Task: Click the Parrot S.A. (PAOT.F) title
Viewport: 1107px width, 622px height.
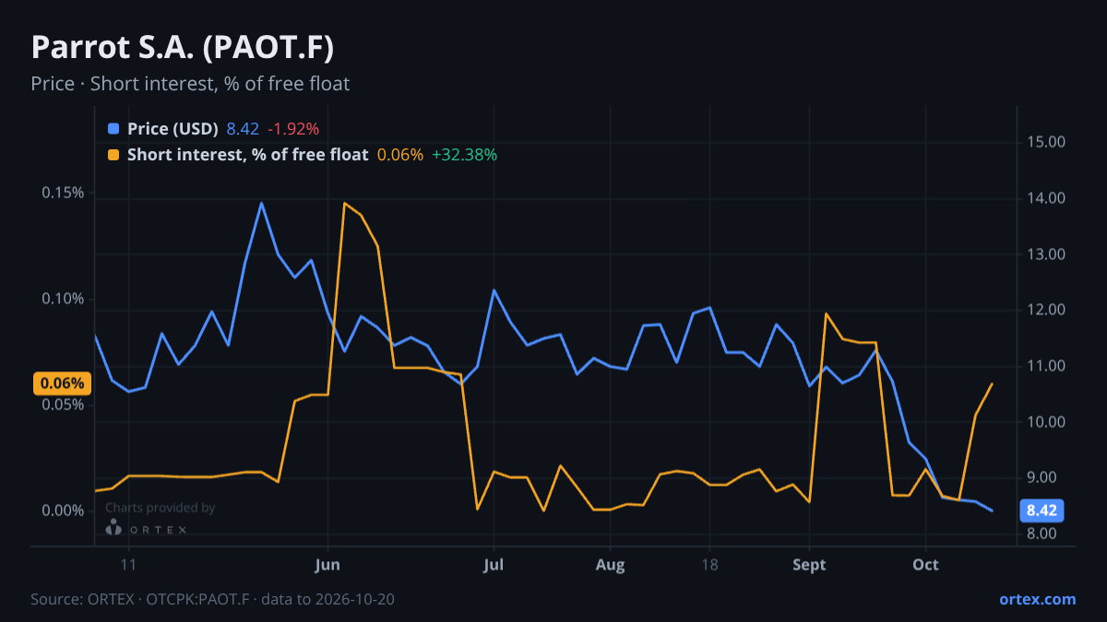Action: [182, 48]
